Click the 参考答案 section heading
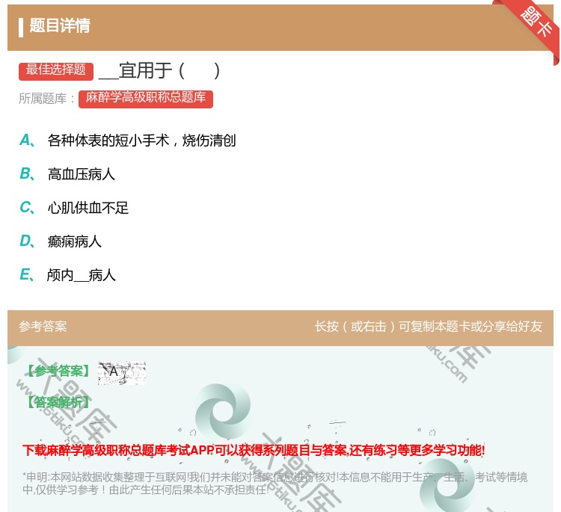 coord(43,327)
